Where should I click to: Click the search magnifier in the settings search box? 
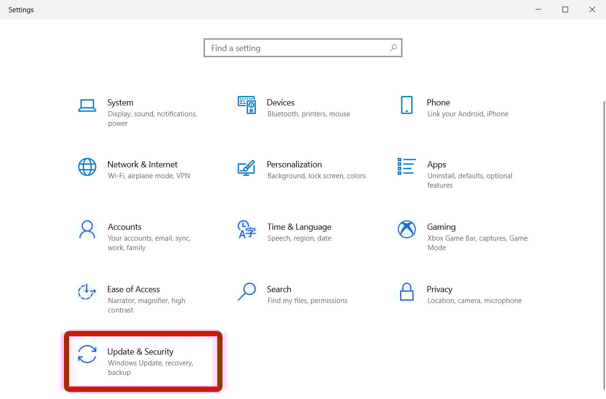(393, 48)
